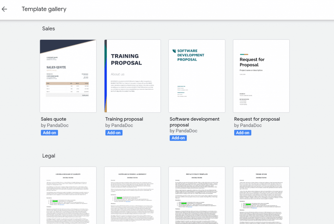Click the Template gallery page heading
The image size is (334, 224).
[x=44, y=9]
